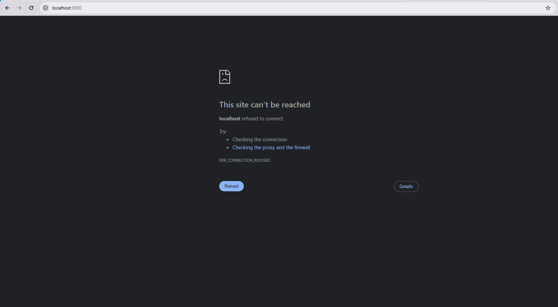Click the browser forward arrow
Viewport: 558px width, 307px height.
click(x=19, y=8)
